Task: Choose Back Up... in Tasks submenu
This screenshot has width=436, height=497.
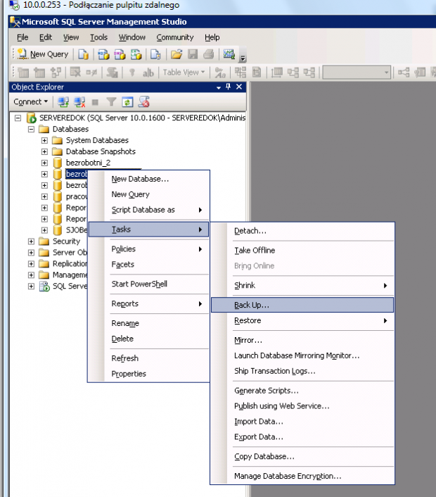Action: pyautogui.click(x=302, y=305)
